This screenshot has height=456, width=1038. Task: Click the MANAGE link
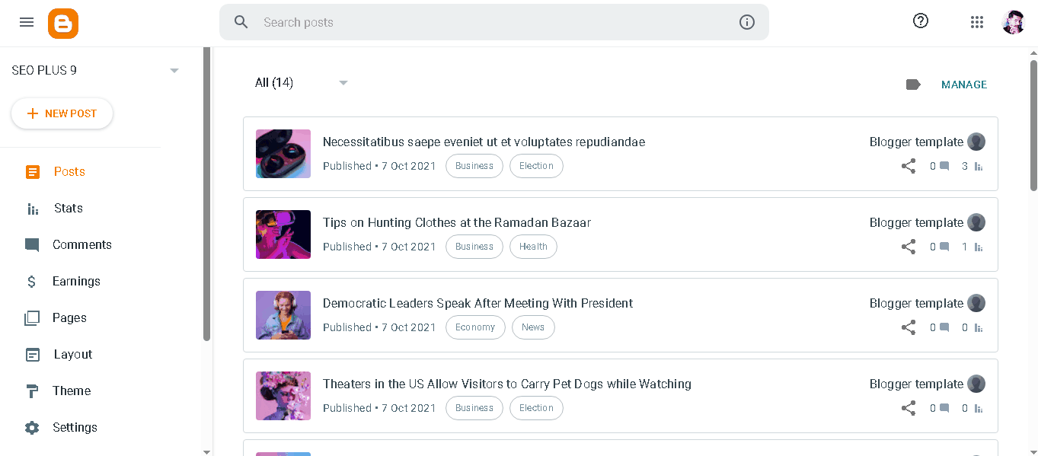point(964,85)
